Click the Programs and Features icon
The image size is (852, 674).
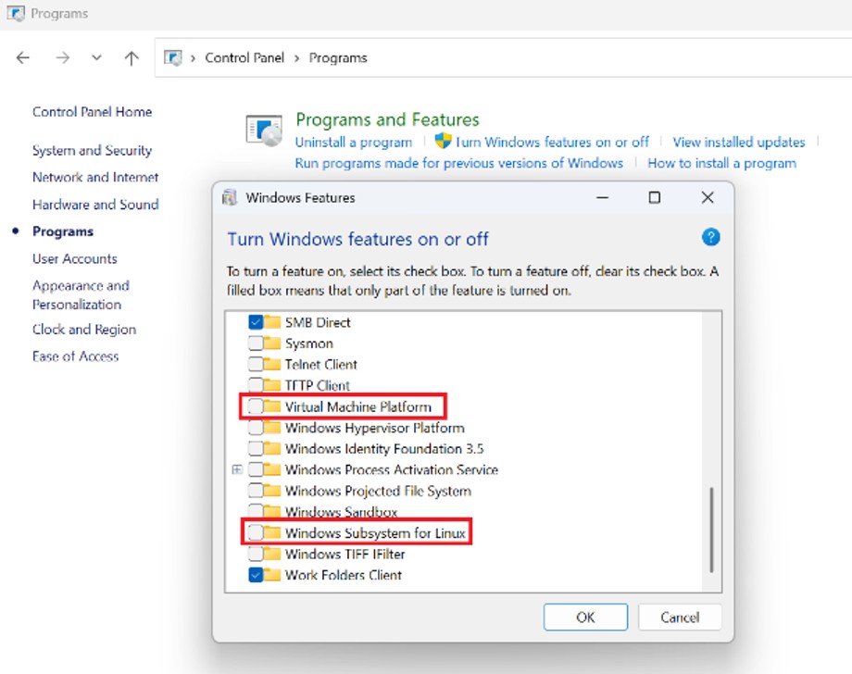[x=264, y=131]
